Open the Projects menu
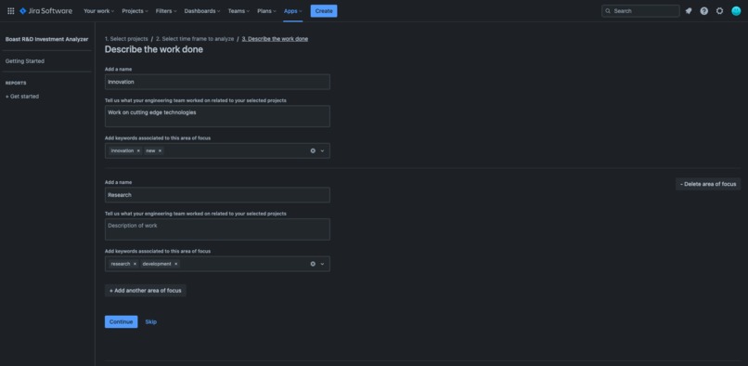 (135, 11)
